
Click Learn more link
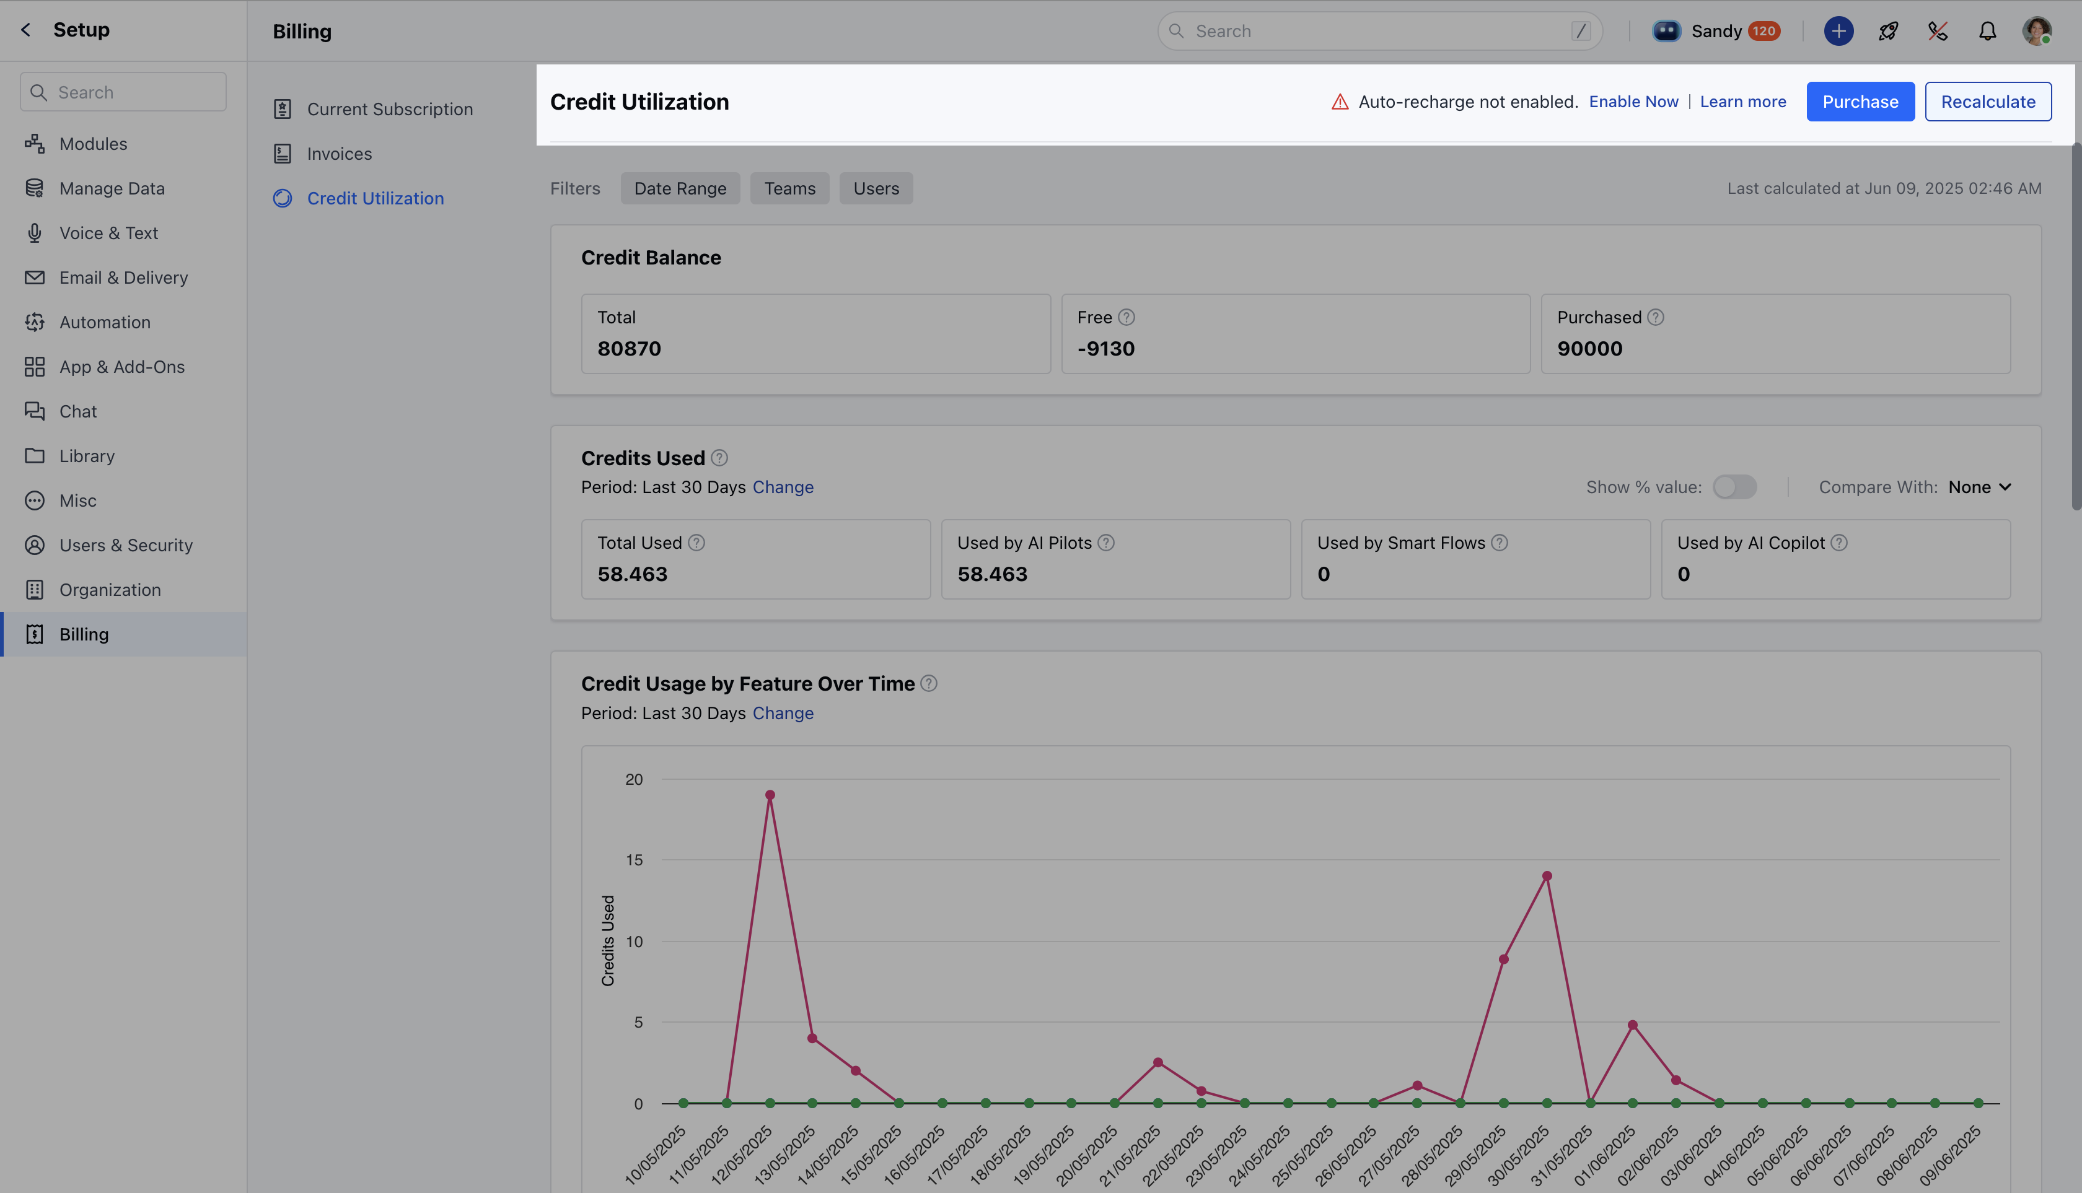(x=1742, y=102)
